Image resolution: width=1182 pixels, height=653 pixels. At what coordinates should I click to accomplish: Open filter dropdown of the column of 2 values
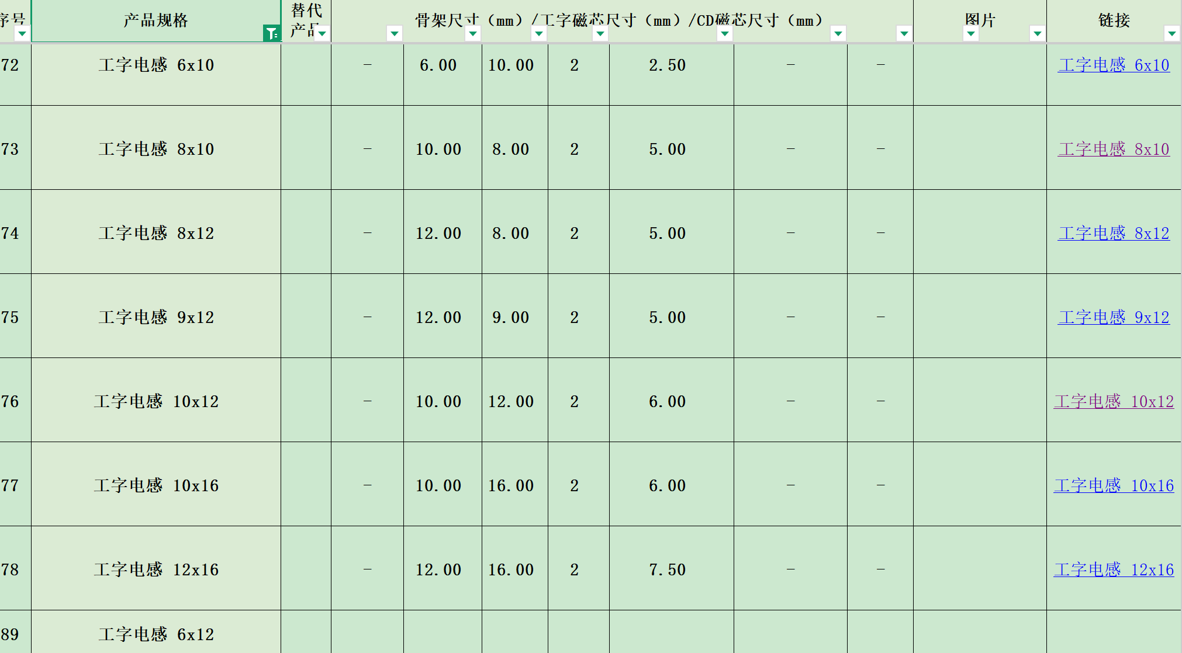coord(600,33)
